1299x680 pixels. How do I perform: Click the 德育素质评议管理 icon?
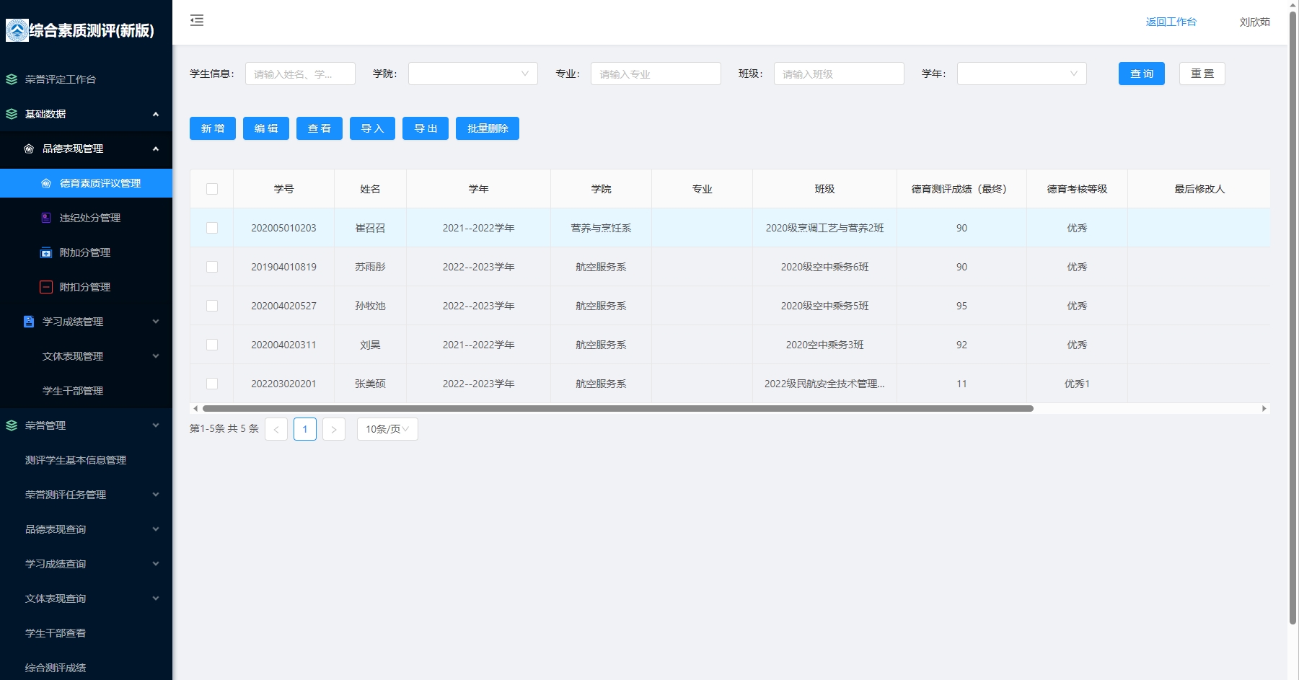[46, 183]
